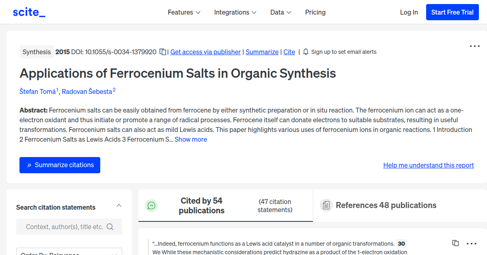Open the three-dot menu beside the article header
The width and height of the screenshot is (487, 255).
click(475, 46)
